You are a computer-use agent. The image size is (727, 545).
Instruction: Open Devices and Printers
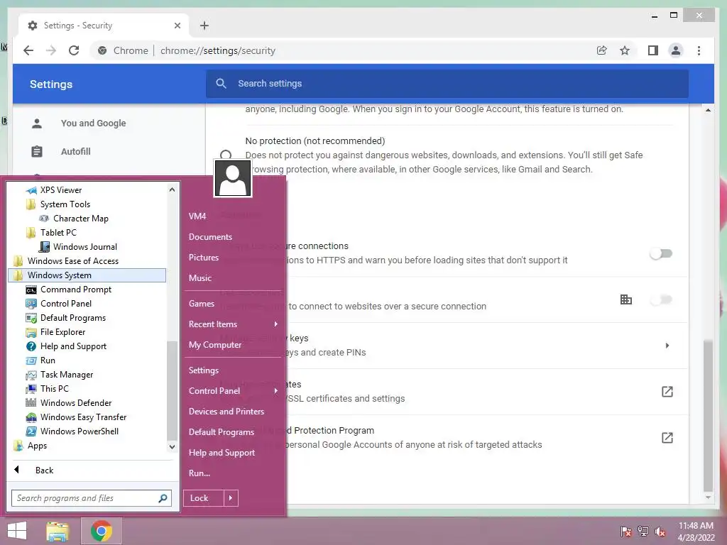click(226, 412)
